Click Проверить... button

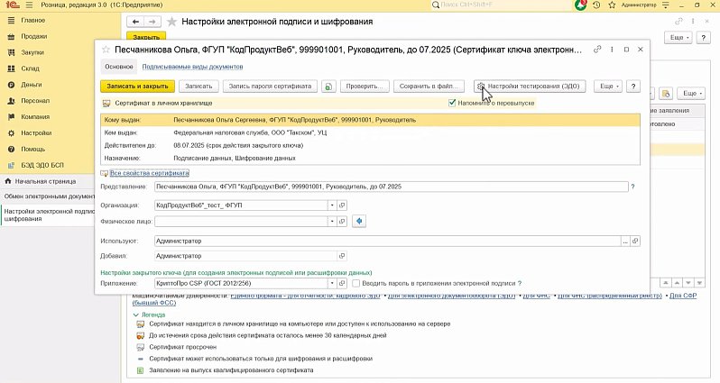click(x=365, y=87)
